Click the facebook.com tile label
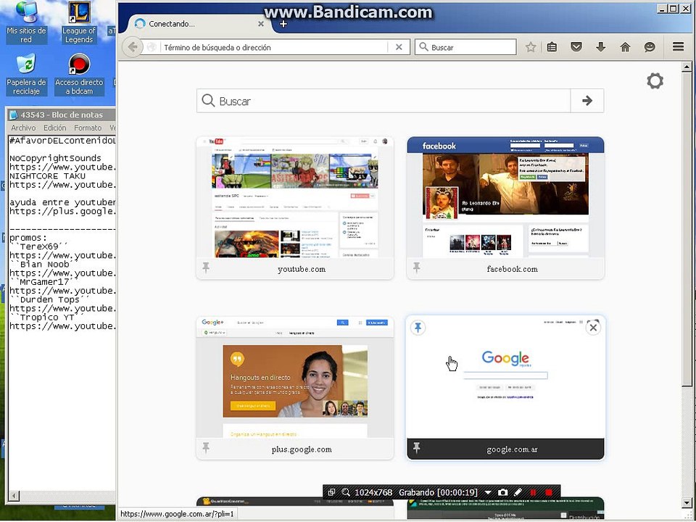Screen dimensions: 696x522 512,269
